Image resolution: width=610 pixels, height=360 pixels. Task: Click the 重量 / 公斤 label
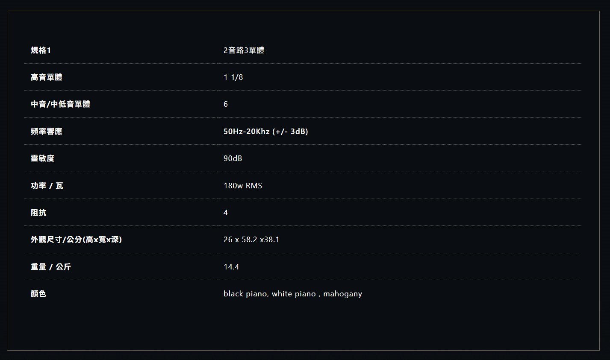coord(51,267)
